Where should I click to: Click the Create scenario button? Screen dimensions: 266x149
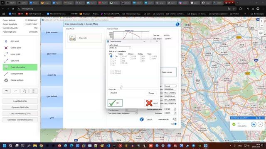[x=167, y=72]
